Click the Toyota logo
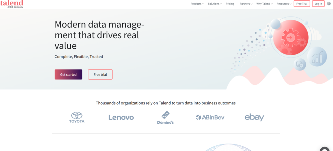The width and height of the screenshot is (333, 151). 77,117
